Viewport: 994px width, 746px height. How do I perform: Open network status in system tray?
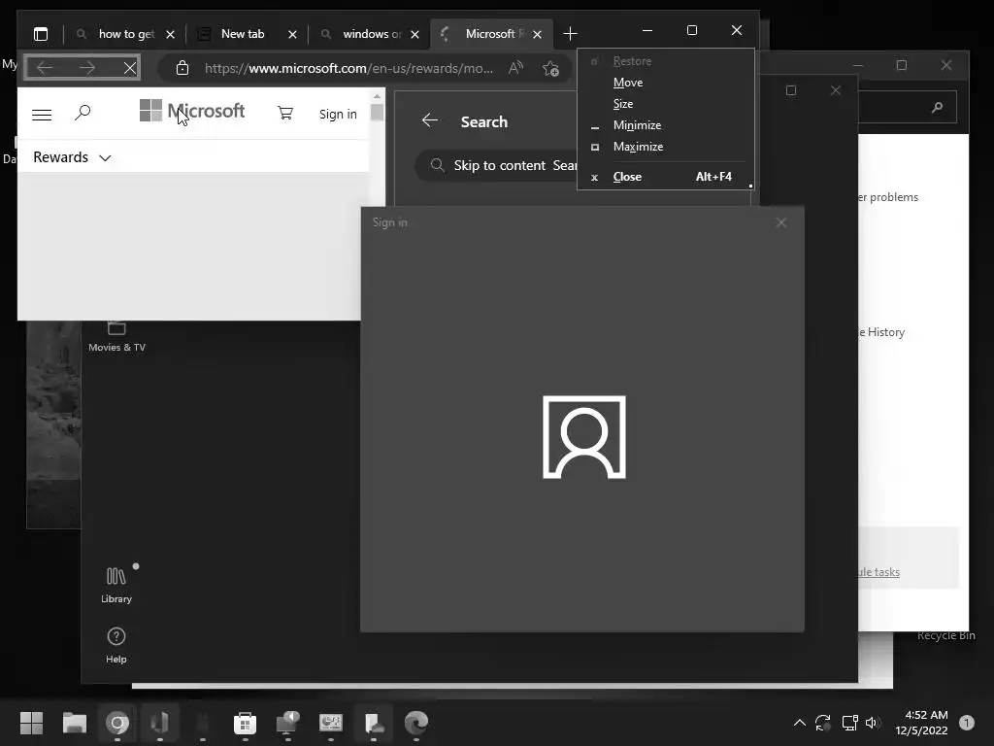pyautogui.click(x=849, y=723)
